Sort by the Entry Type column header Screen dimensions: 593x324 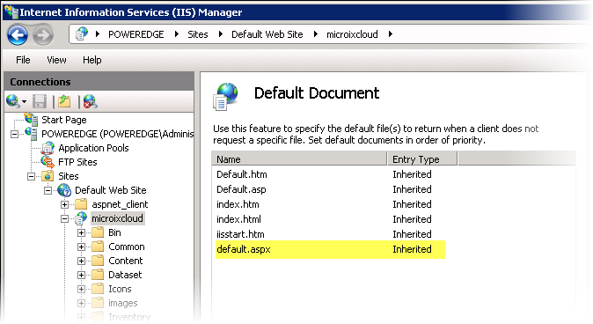(422, 159)
